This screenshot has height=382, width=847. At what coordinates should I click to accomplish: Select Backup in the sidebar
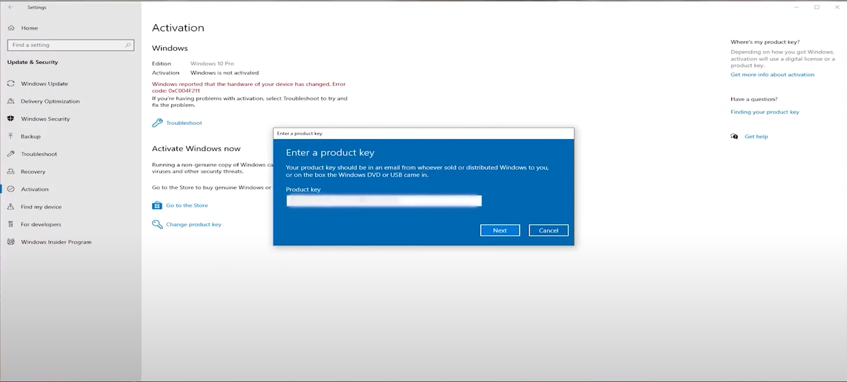pyautogui.click(x=31, y=136)
